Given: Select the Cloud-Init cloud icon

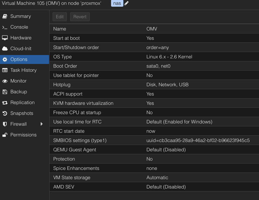Looking at the screenshot, I should pos(5,49).
